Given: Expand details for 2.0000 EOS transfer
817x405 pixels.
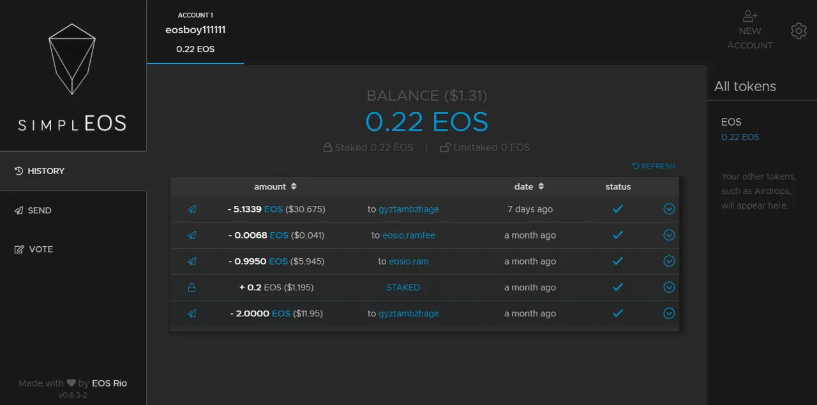Looking at the screenshot, I should [x=669, y=313].
